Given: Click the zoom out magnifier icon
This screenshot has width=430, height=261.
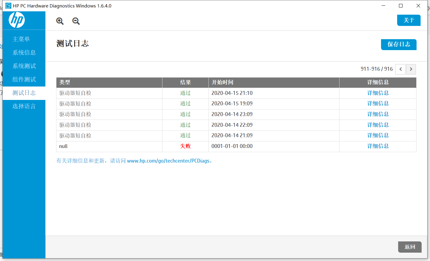Looking at the screenshot, I should point(76,21).
